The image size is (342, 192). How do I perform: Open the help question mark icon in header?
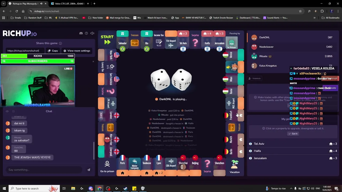[x=86, y=33]
